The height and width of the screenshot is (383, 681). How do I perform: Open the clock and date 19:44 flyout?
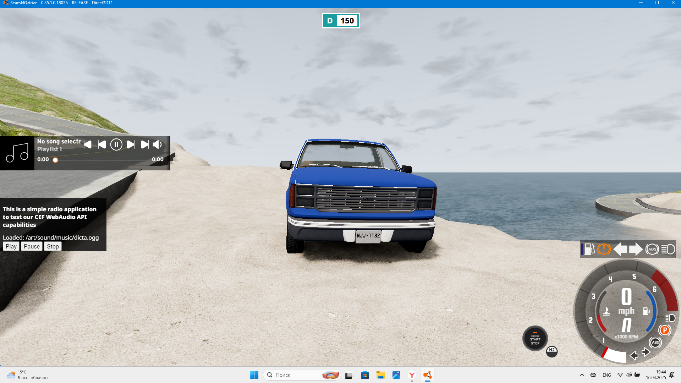[x=656, y=375]
